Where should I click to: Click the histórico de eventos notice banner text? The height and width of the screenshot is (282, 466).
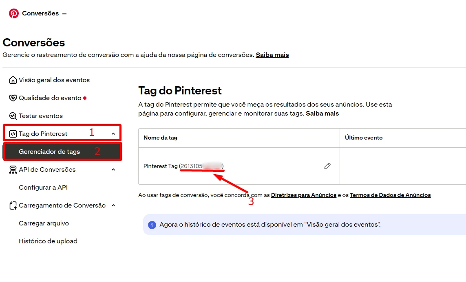coord(270,225)
